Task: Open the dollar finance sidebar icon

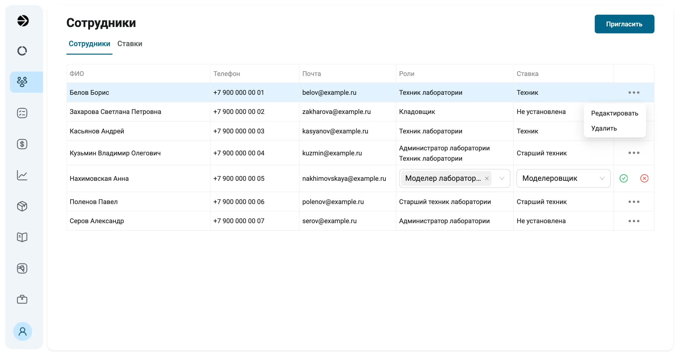Action: [x=22, y=144]
